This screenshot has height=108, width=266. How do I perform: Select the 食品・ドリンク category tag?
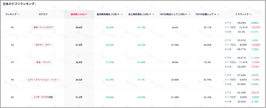(x=43, y=62)
